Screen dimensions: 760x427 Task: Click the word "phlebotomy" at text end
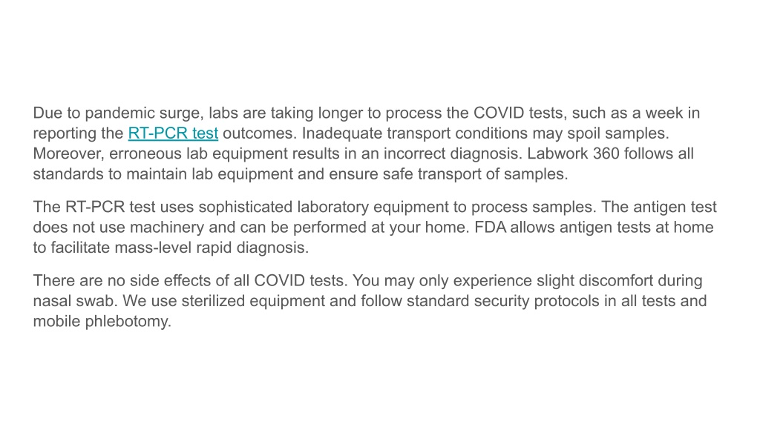126,322
